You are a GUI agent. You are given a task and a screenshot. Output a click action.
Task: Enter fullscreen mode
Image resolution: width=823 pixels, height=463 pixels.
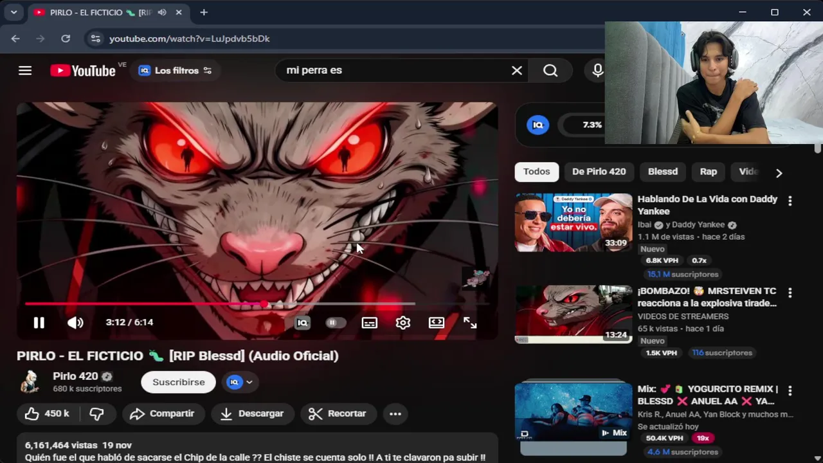click(470, 323)
